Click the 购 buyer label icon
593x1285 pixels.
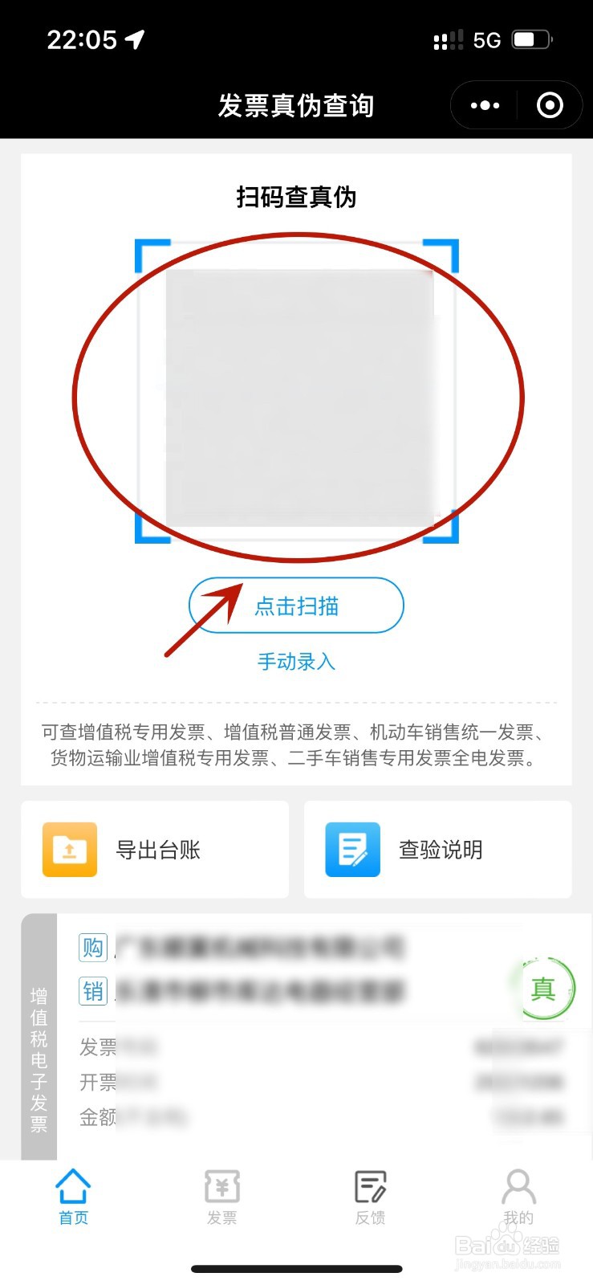(x=93, y=948)
